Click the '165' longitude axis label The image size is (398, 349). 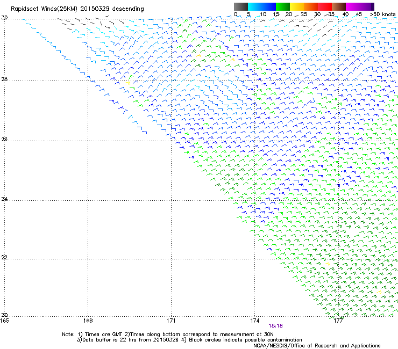click(x=4, y=321)
